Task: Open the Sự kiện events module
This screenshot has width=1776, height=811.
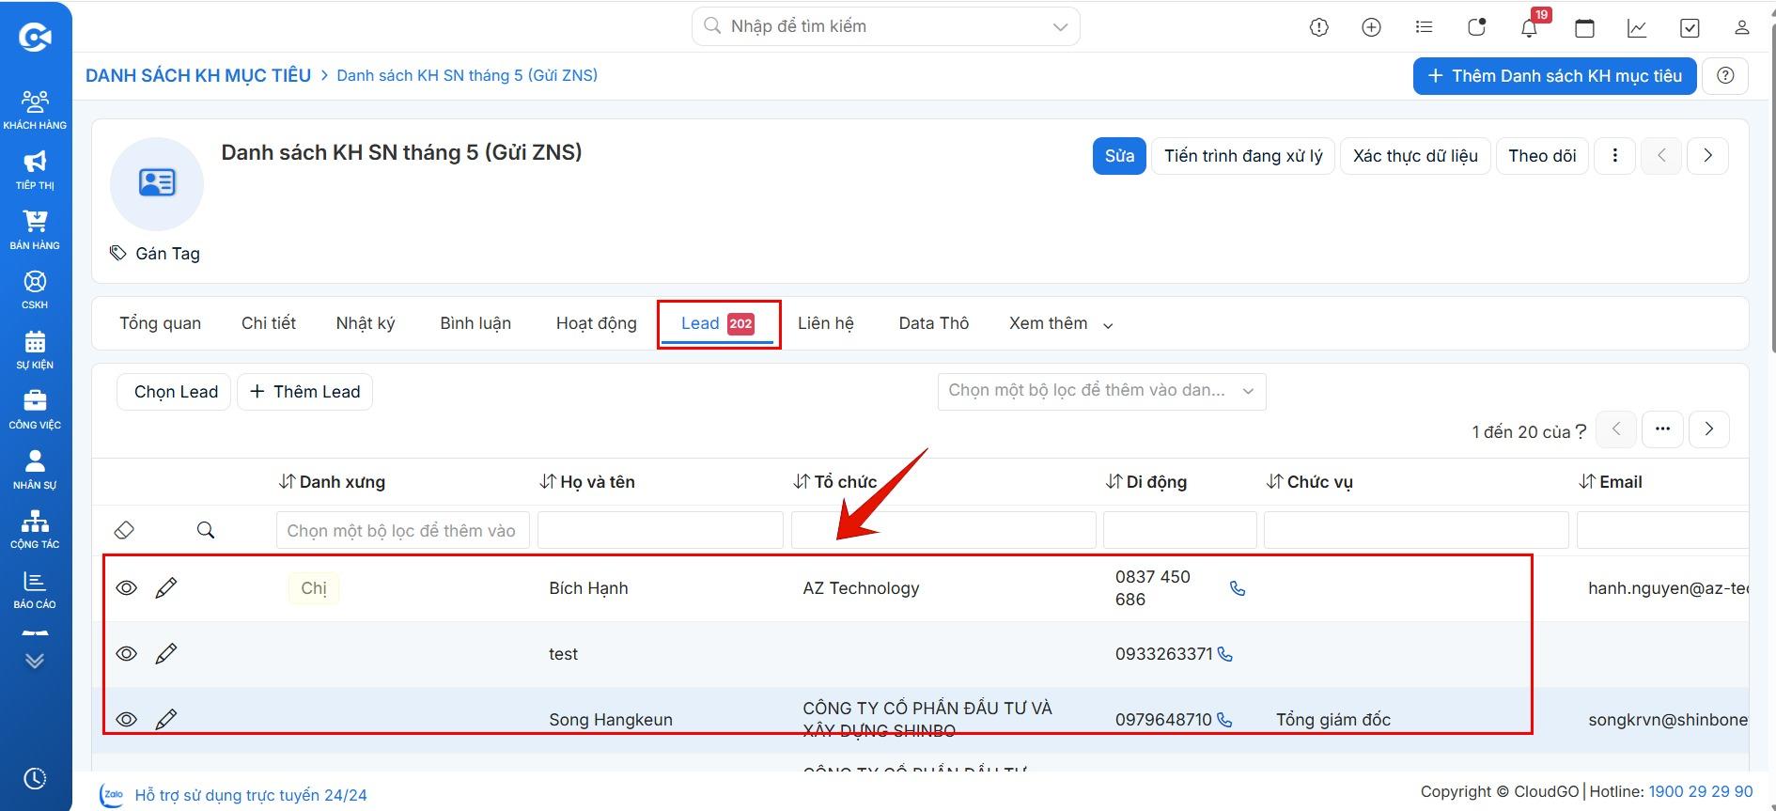Action: pyautogui.click(x=35, y=350)
